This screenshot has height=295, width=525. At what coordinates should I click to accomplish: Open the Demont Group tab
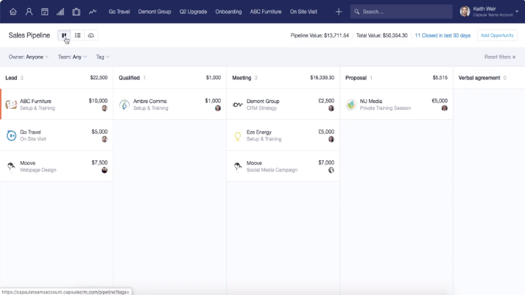point(155,12)
